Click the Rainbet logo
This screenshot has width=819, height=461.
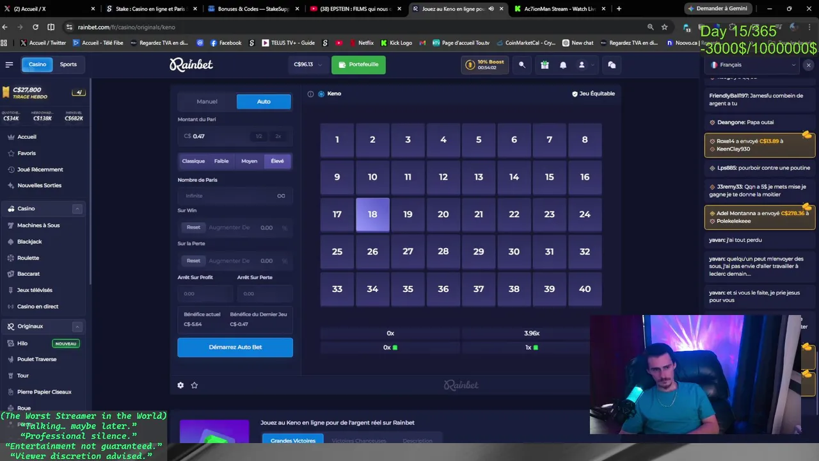click(191, 64)
